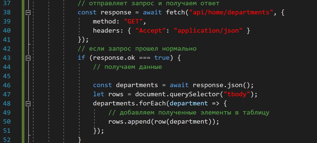This screenshot has width=317, height=143.
Task: Click line number 45
Action: 7,76
